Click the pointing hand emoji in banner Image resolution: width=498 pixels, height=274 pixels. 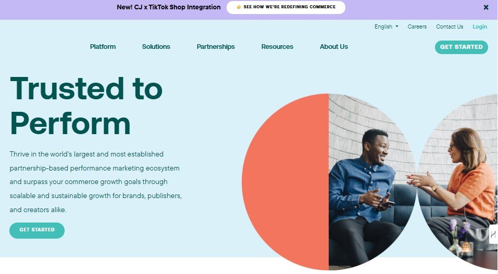pyautogui.click(x=239, y=7)
